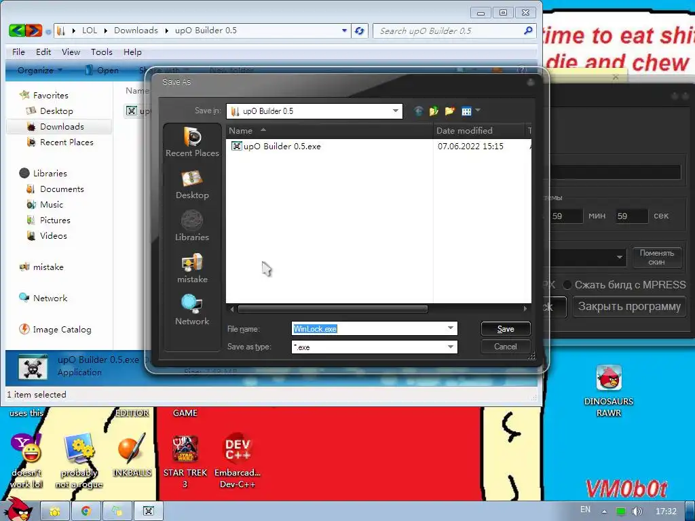Open the mistake computer shortcut in Save As dialog
Image resolution: width=695 pixels, height=521 pixels.
pos(192,269)
